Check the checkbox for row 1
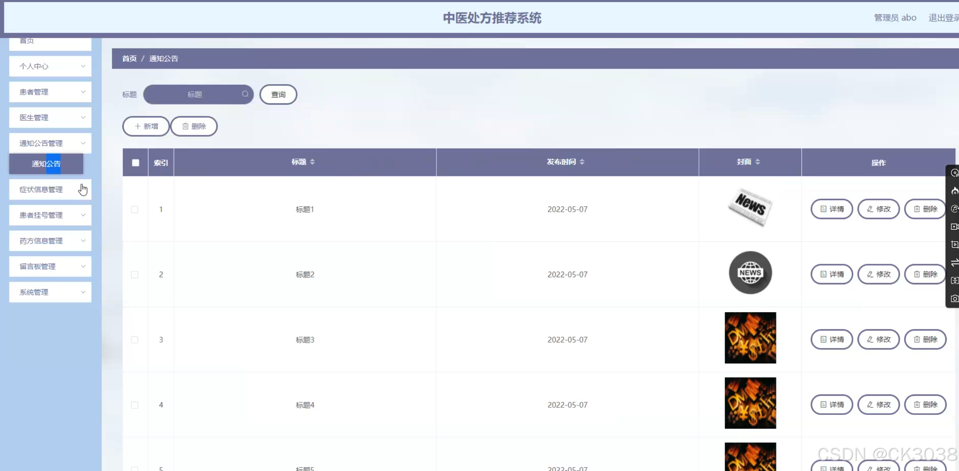This screenshot has width=959, height=471. [135, 210]
